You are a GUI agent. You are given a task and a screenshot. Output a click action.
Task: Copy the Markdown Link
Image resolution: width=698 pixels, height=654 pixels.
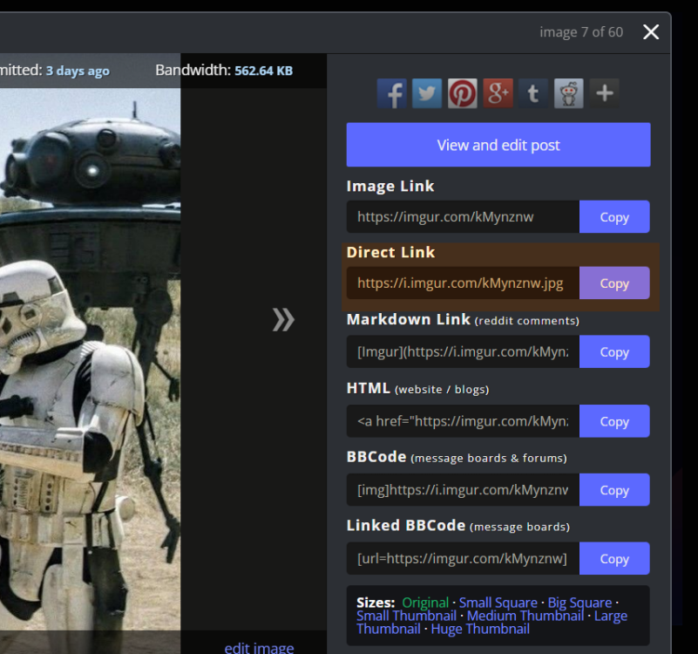tap(614, 351)
